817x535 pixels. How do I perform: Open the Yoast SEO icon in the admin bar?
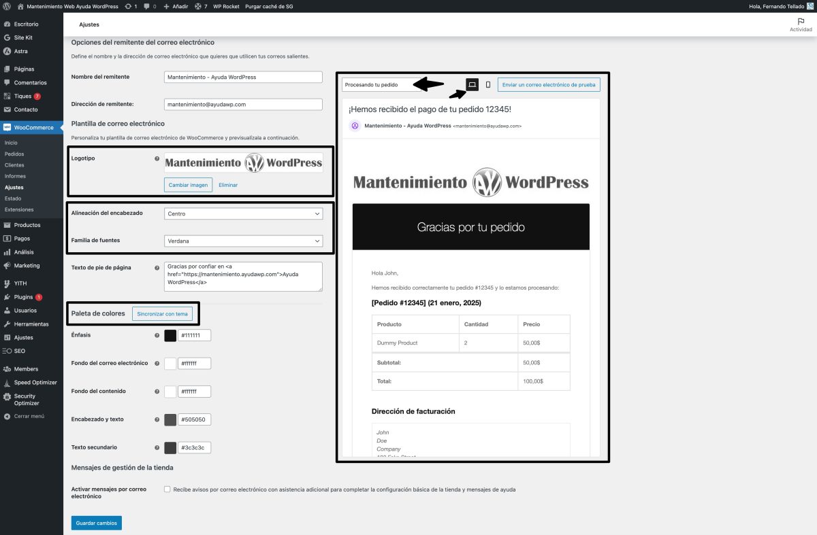point(199,6)
